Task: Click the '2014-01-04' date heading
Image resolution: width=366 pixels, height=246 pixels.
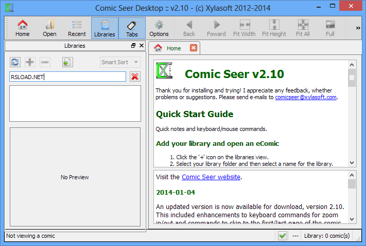Action: click(176, 193)
